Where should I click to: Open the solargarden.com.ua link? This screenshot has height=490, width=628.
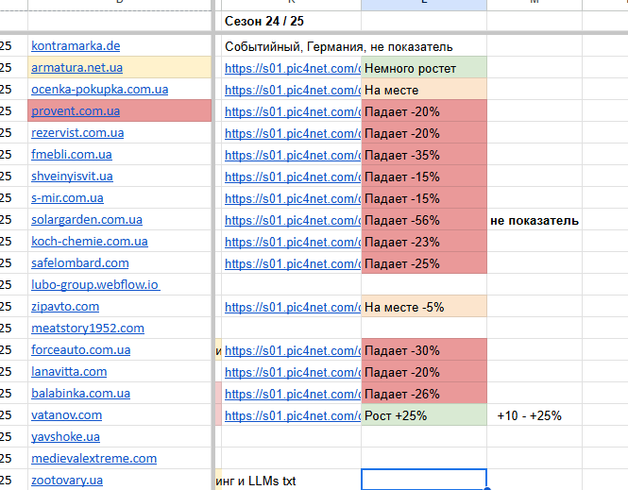tap(87, 219)
